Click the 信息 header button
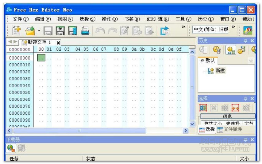Viewport: 262px width, 164px height. point(228,116)
